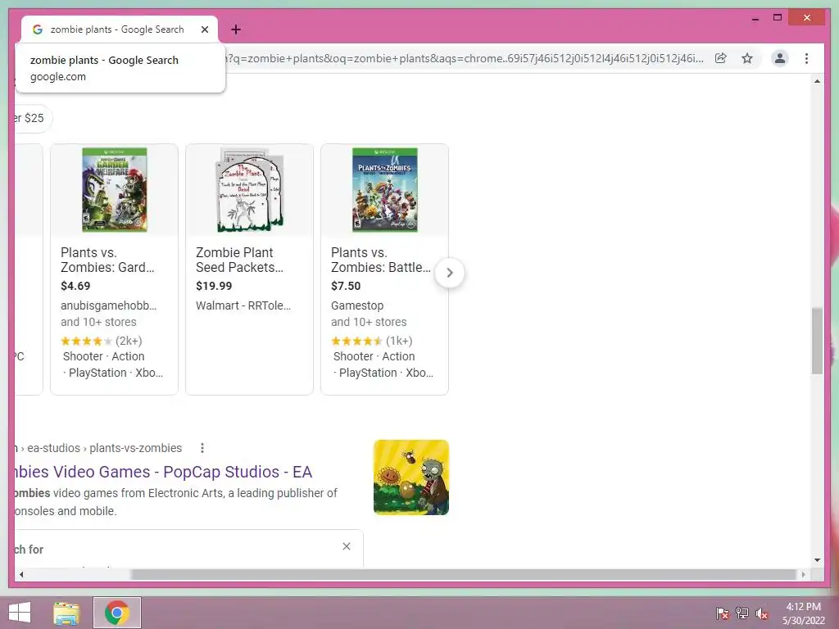Viewport: 839px width, 629px height.
Task: Click the (2k+) star rating
Action: (x=101, y=341)
